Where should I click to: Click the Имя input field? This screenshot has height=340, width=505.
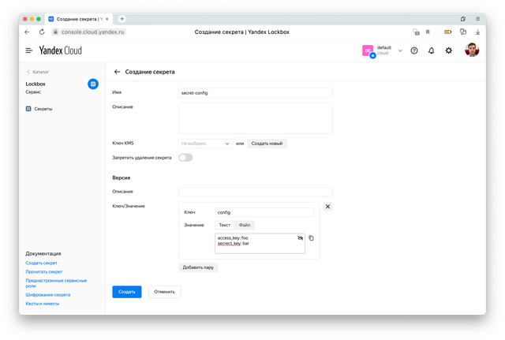256,92
